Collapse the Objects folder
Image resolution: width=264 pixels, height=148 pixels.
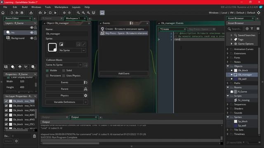228,66
